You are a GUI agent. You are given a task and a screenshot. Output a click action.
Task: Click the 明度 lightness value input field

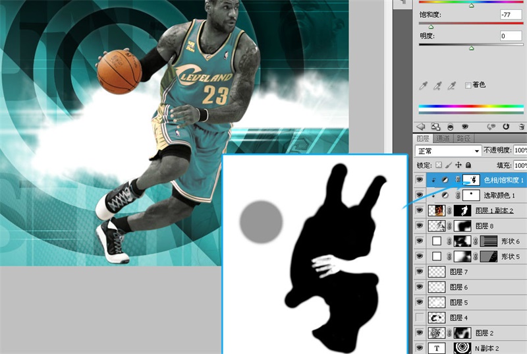click(511, 36)
